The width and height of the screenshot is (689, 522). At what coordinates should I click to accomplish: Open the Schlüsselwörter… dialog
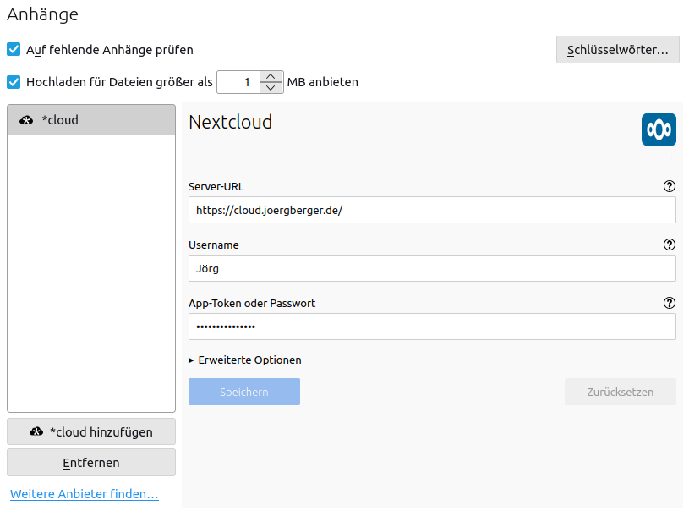point(617,50)
